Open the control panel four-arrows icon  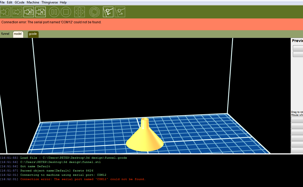[x=79, y=12]
